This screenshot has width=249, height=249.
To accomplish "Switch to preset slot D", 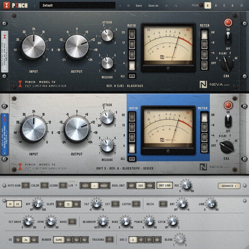I will [x=232, y=6].
